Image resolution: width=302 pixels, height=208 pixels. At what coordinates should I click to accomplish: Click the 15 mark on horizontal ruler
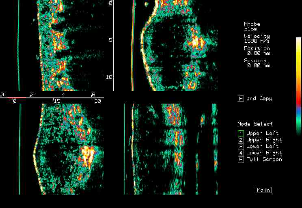click(57, 101)
